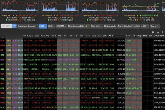Click the % column header
The width and height of the screenshot is (165, 110).
click(77, 36)
